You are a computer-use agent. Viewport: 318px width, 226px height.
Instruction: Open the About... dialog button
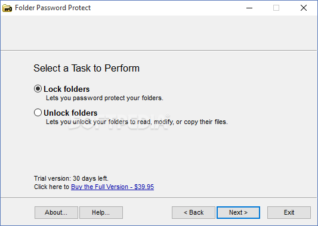point(56,212)
